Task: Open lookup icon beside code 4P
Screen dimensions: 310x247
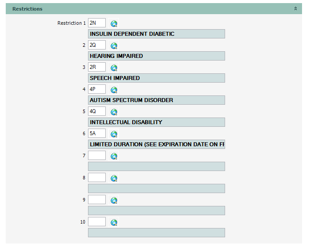Action: [114, 90]
